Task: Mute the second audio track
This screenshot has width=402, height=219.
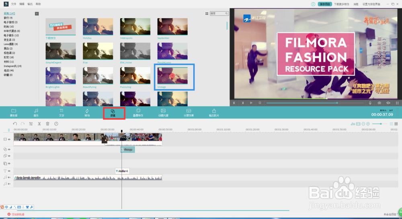Action: (9, 184)
